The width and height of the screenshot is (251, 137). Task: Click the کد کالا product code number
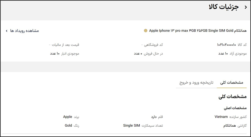click(x=226, y=45)
